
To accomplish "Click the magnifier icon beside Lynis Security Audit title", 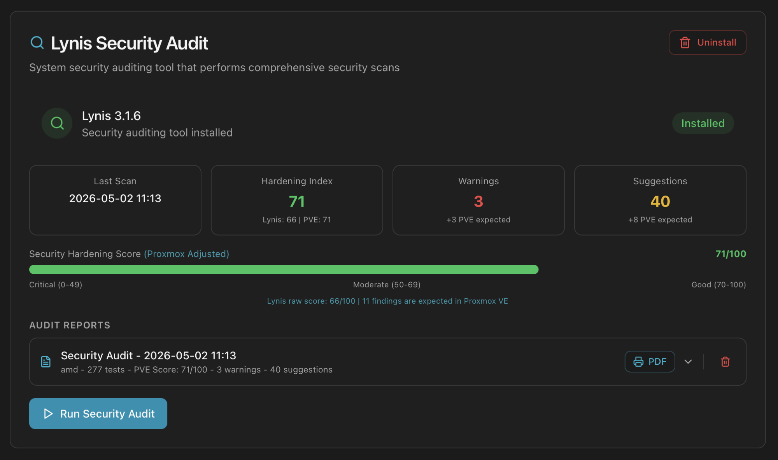I will click(37, 42).
